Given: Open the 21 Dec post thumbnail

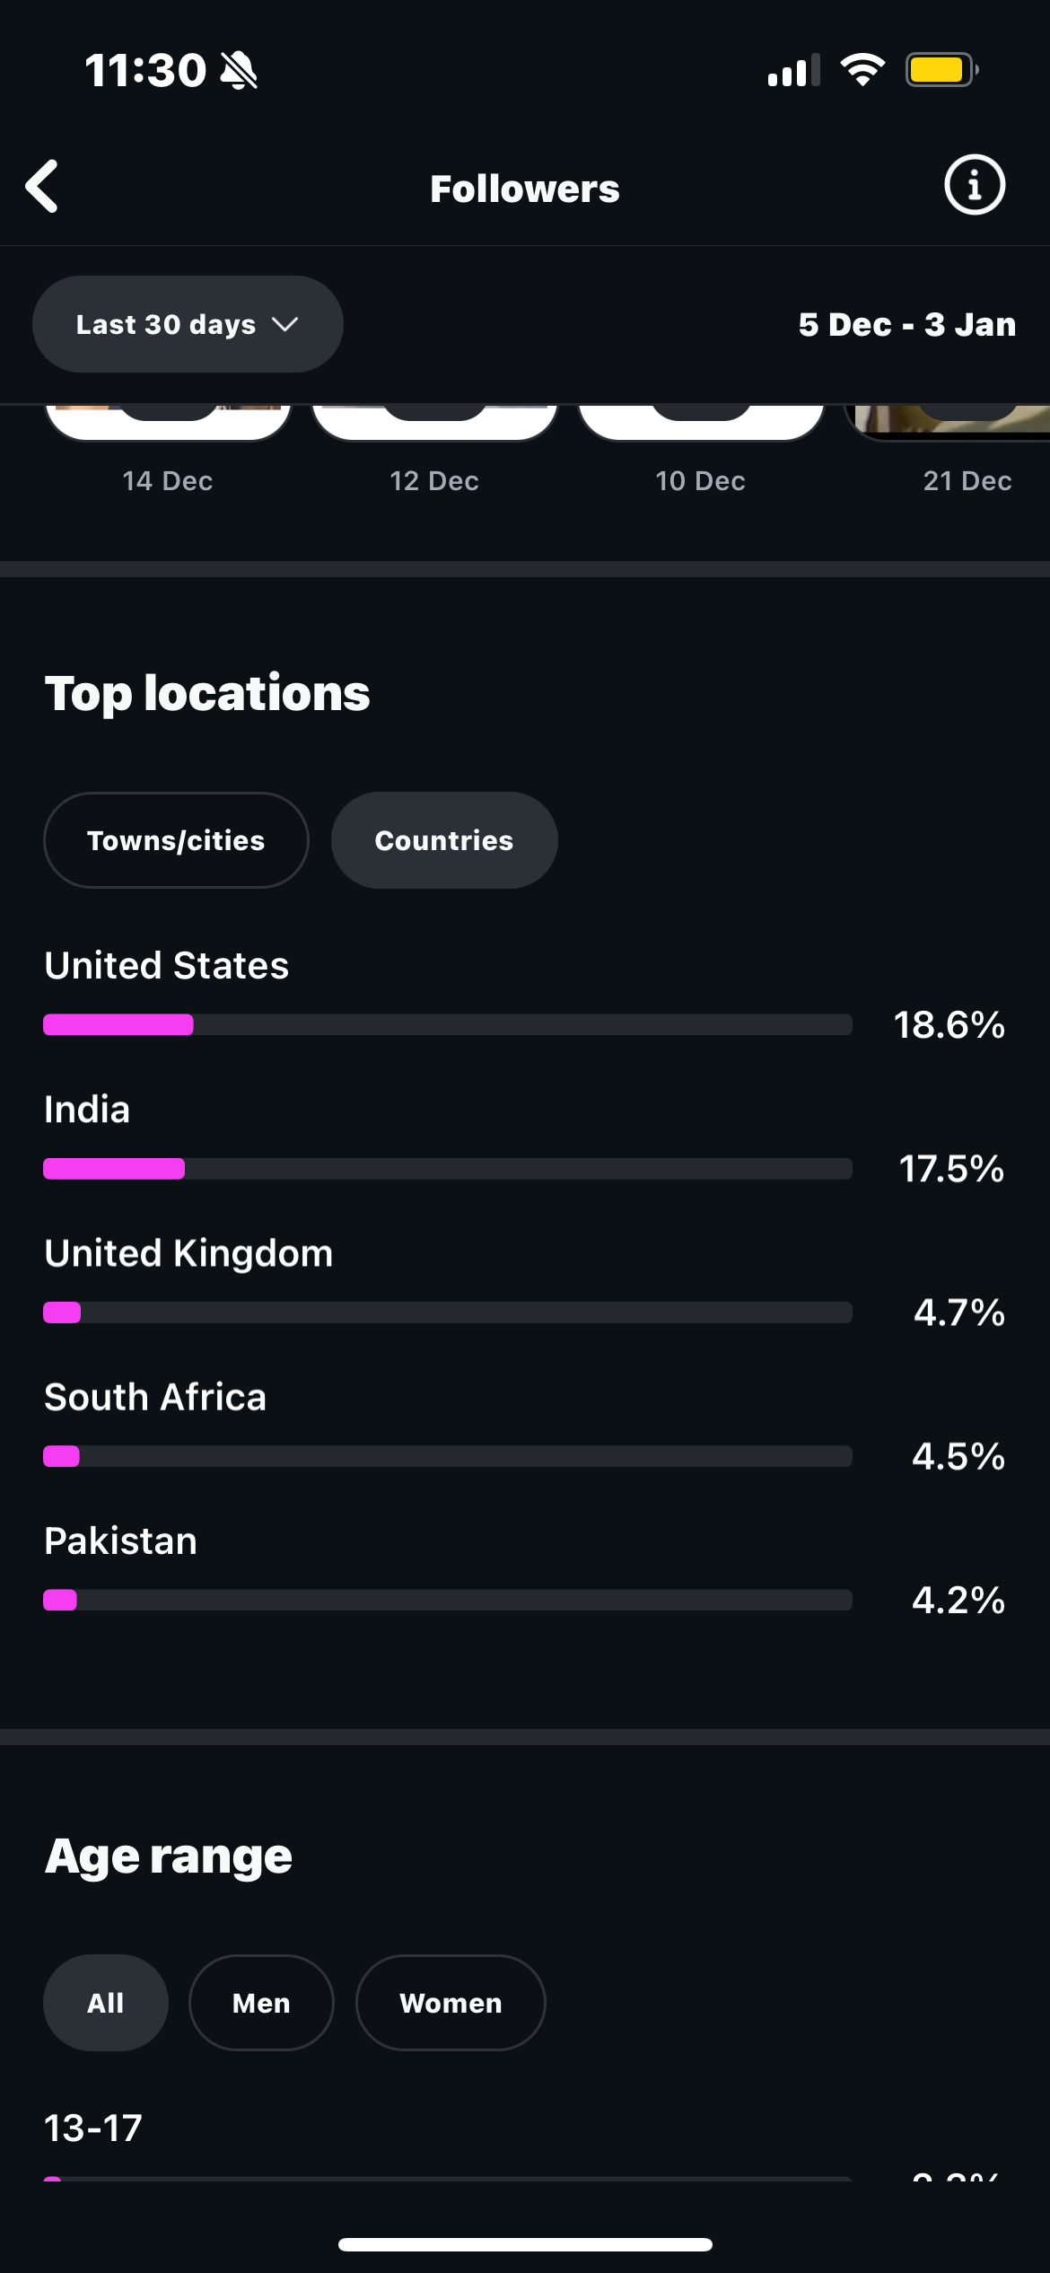Looking at the screenshot, I should tap(948, 423).
